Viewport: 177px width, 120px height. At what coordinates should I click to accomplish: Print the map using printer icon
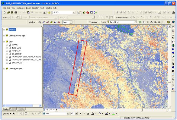[16, 12]
